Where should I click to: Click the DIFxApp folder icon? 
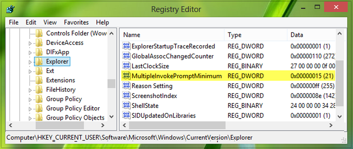click(x=39, y=52)
